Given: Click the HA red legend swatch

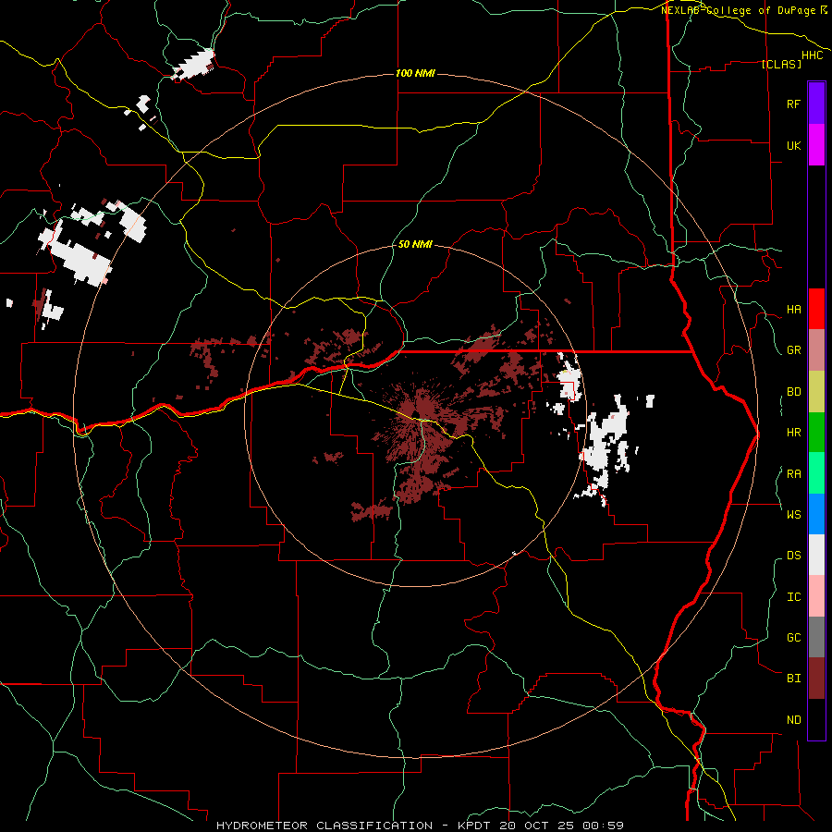Looking at the screenshot, I should click(x=816, y=309).
